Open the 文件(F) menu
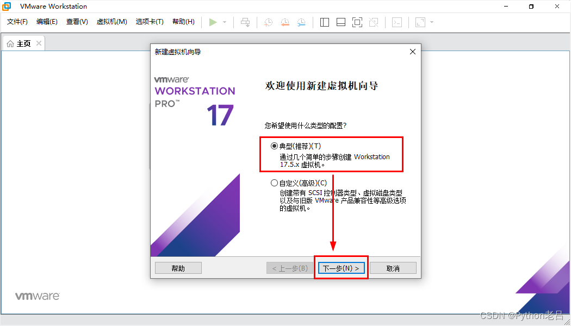Screen dimensions: 571x326 coord(17,22)
